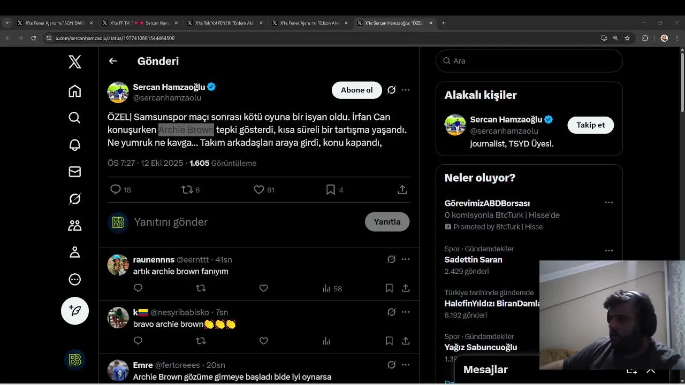Repost the main post (6 reposts)

pos(191,189)
